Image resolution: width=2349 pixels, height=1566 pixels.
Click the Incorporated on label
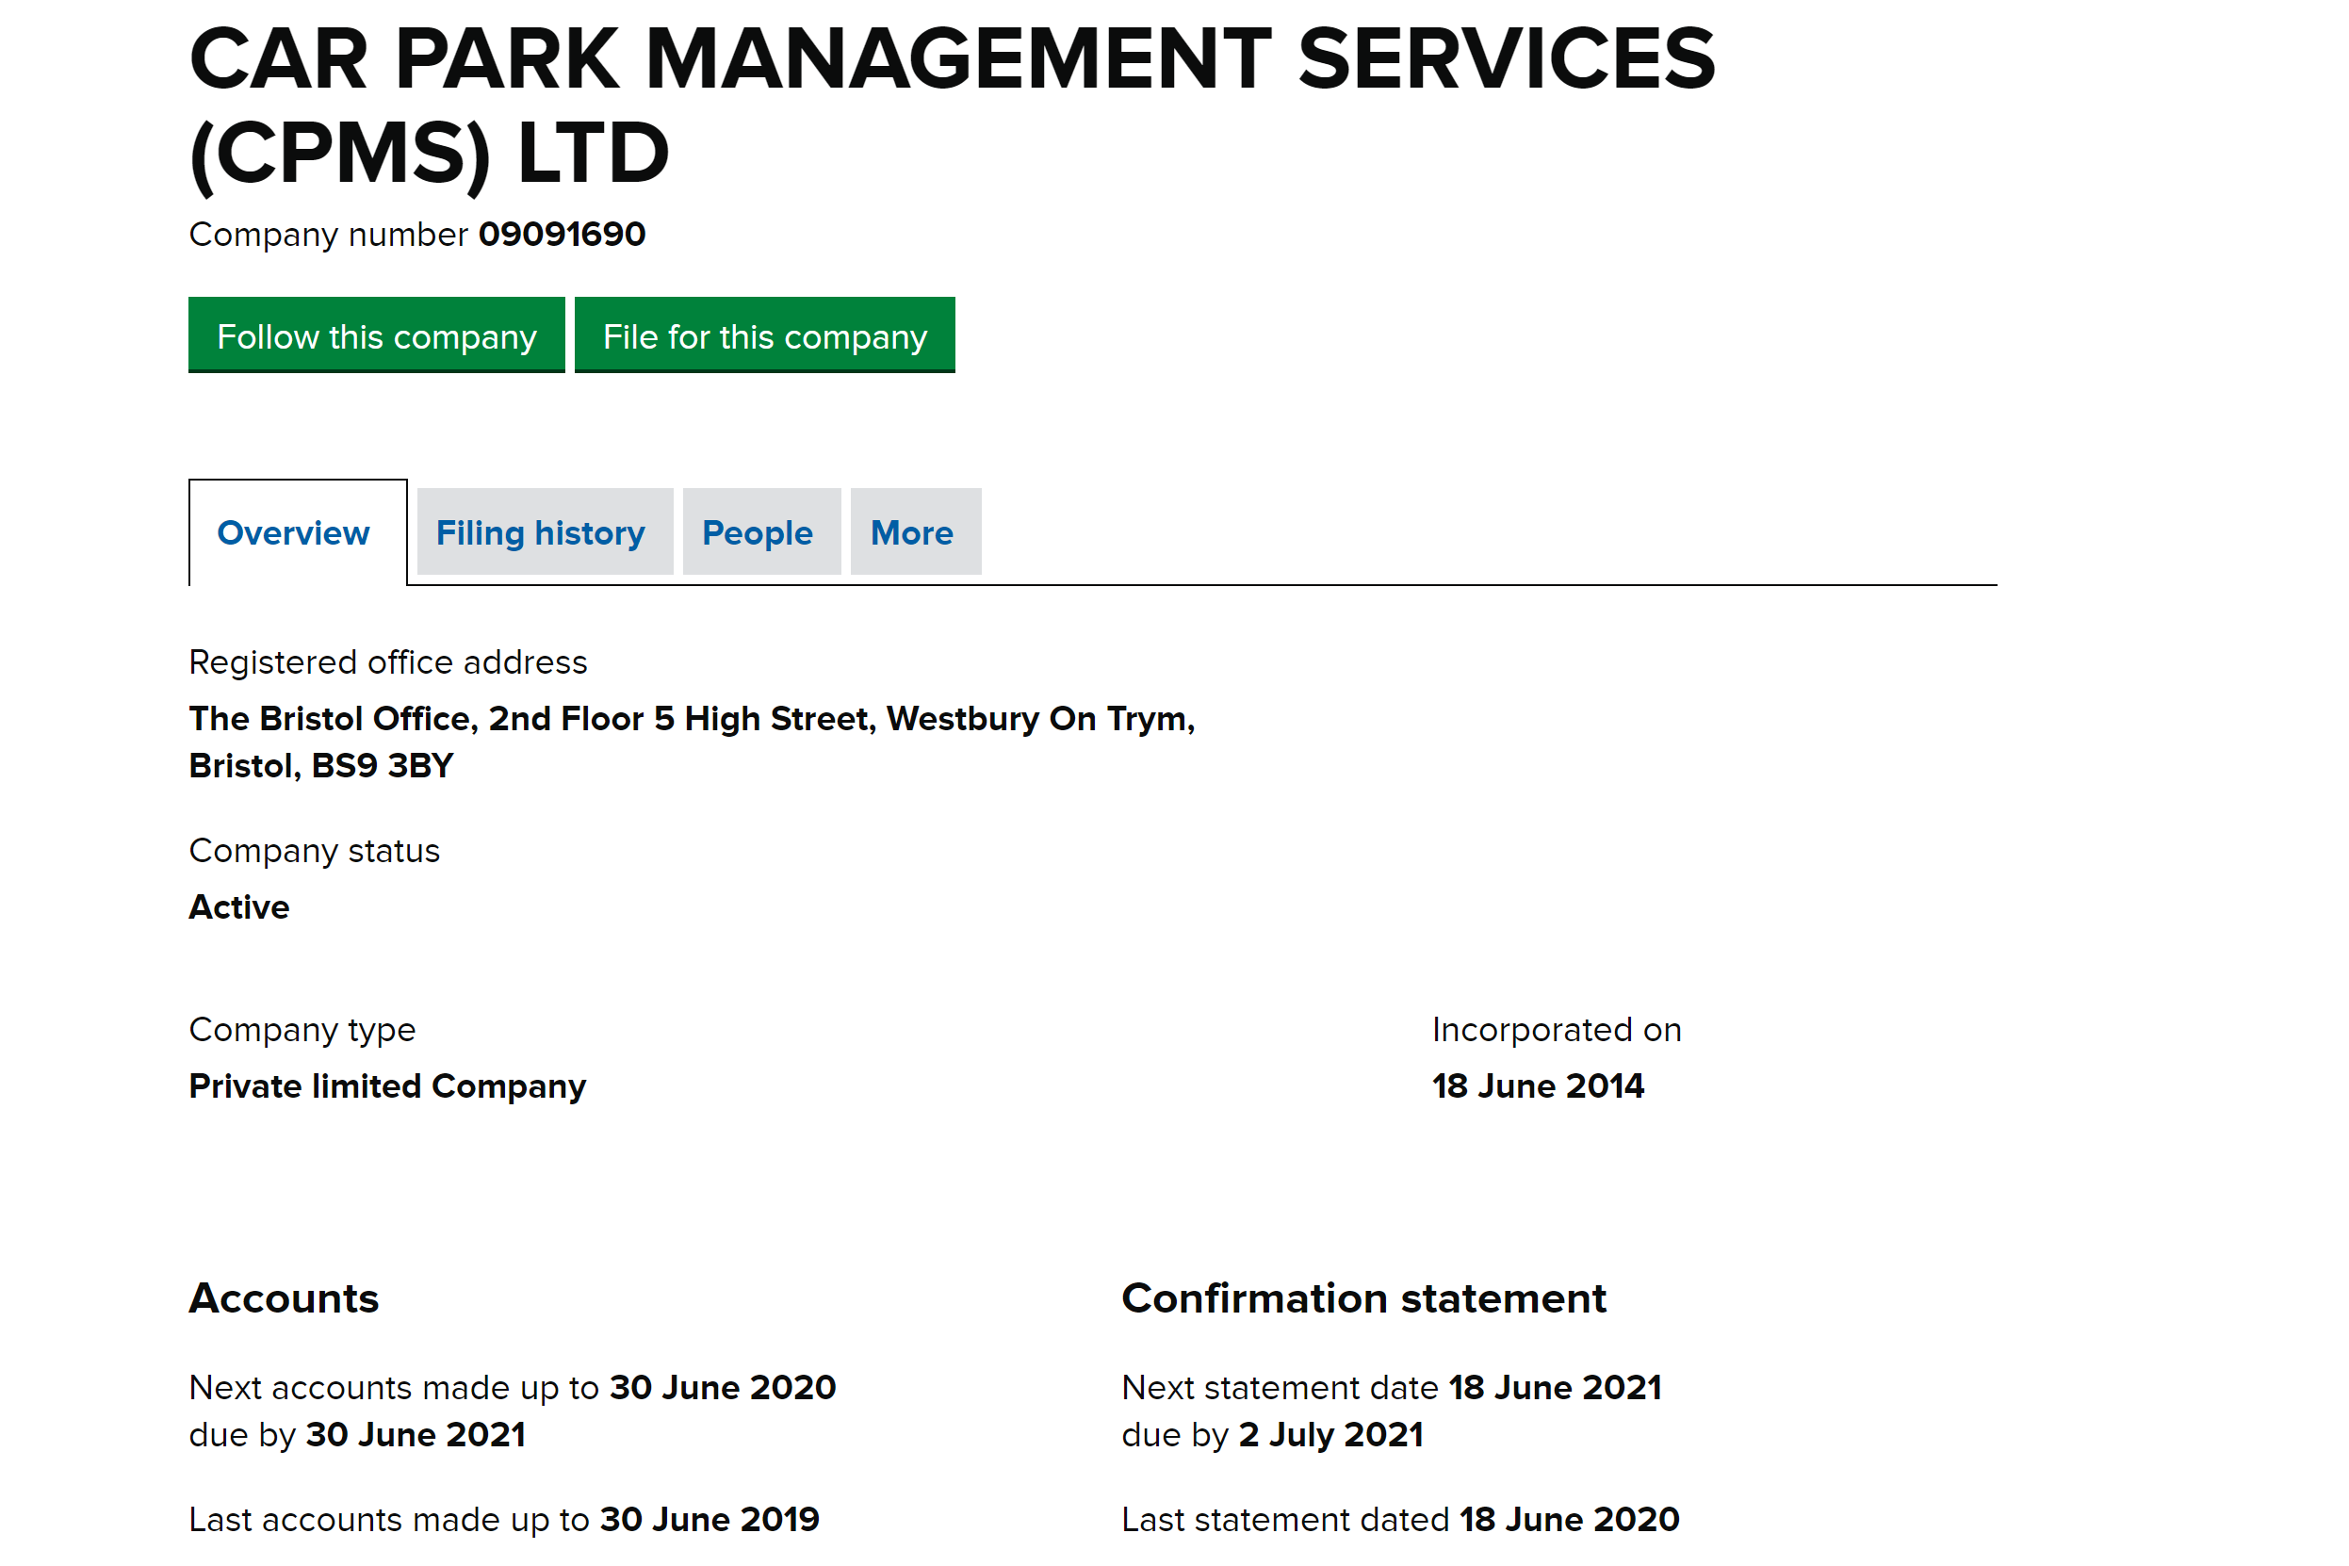pyautogui.click(x=1557, y=1030)
